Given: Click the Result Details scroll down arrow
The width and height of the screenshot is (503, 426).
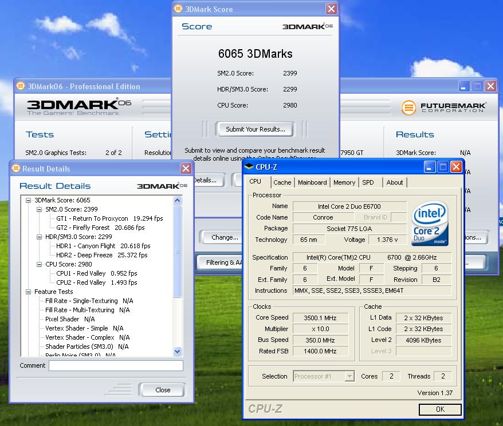Looking at the screenshot, I should click(178, 351).
